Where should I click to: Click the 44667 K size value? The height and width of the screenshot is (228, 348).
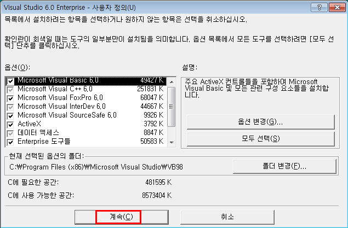tap(152, 107)
